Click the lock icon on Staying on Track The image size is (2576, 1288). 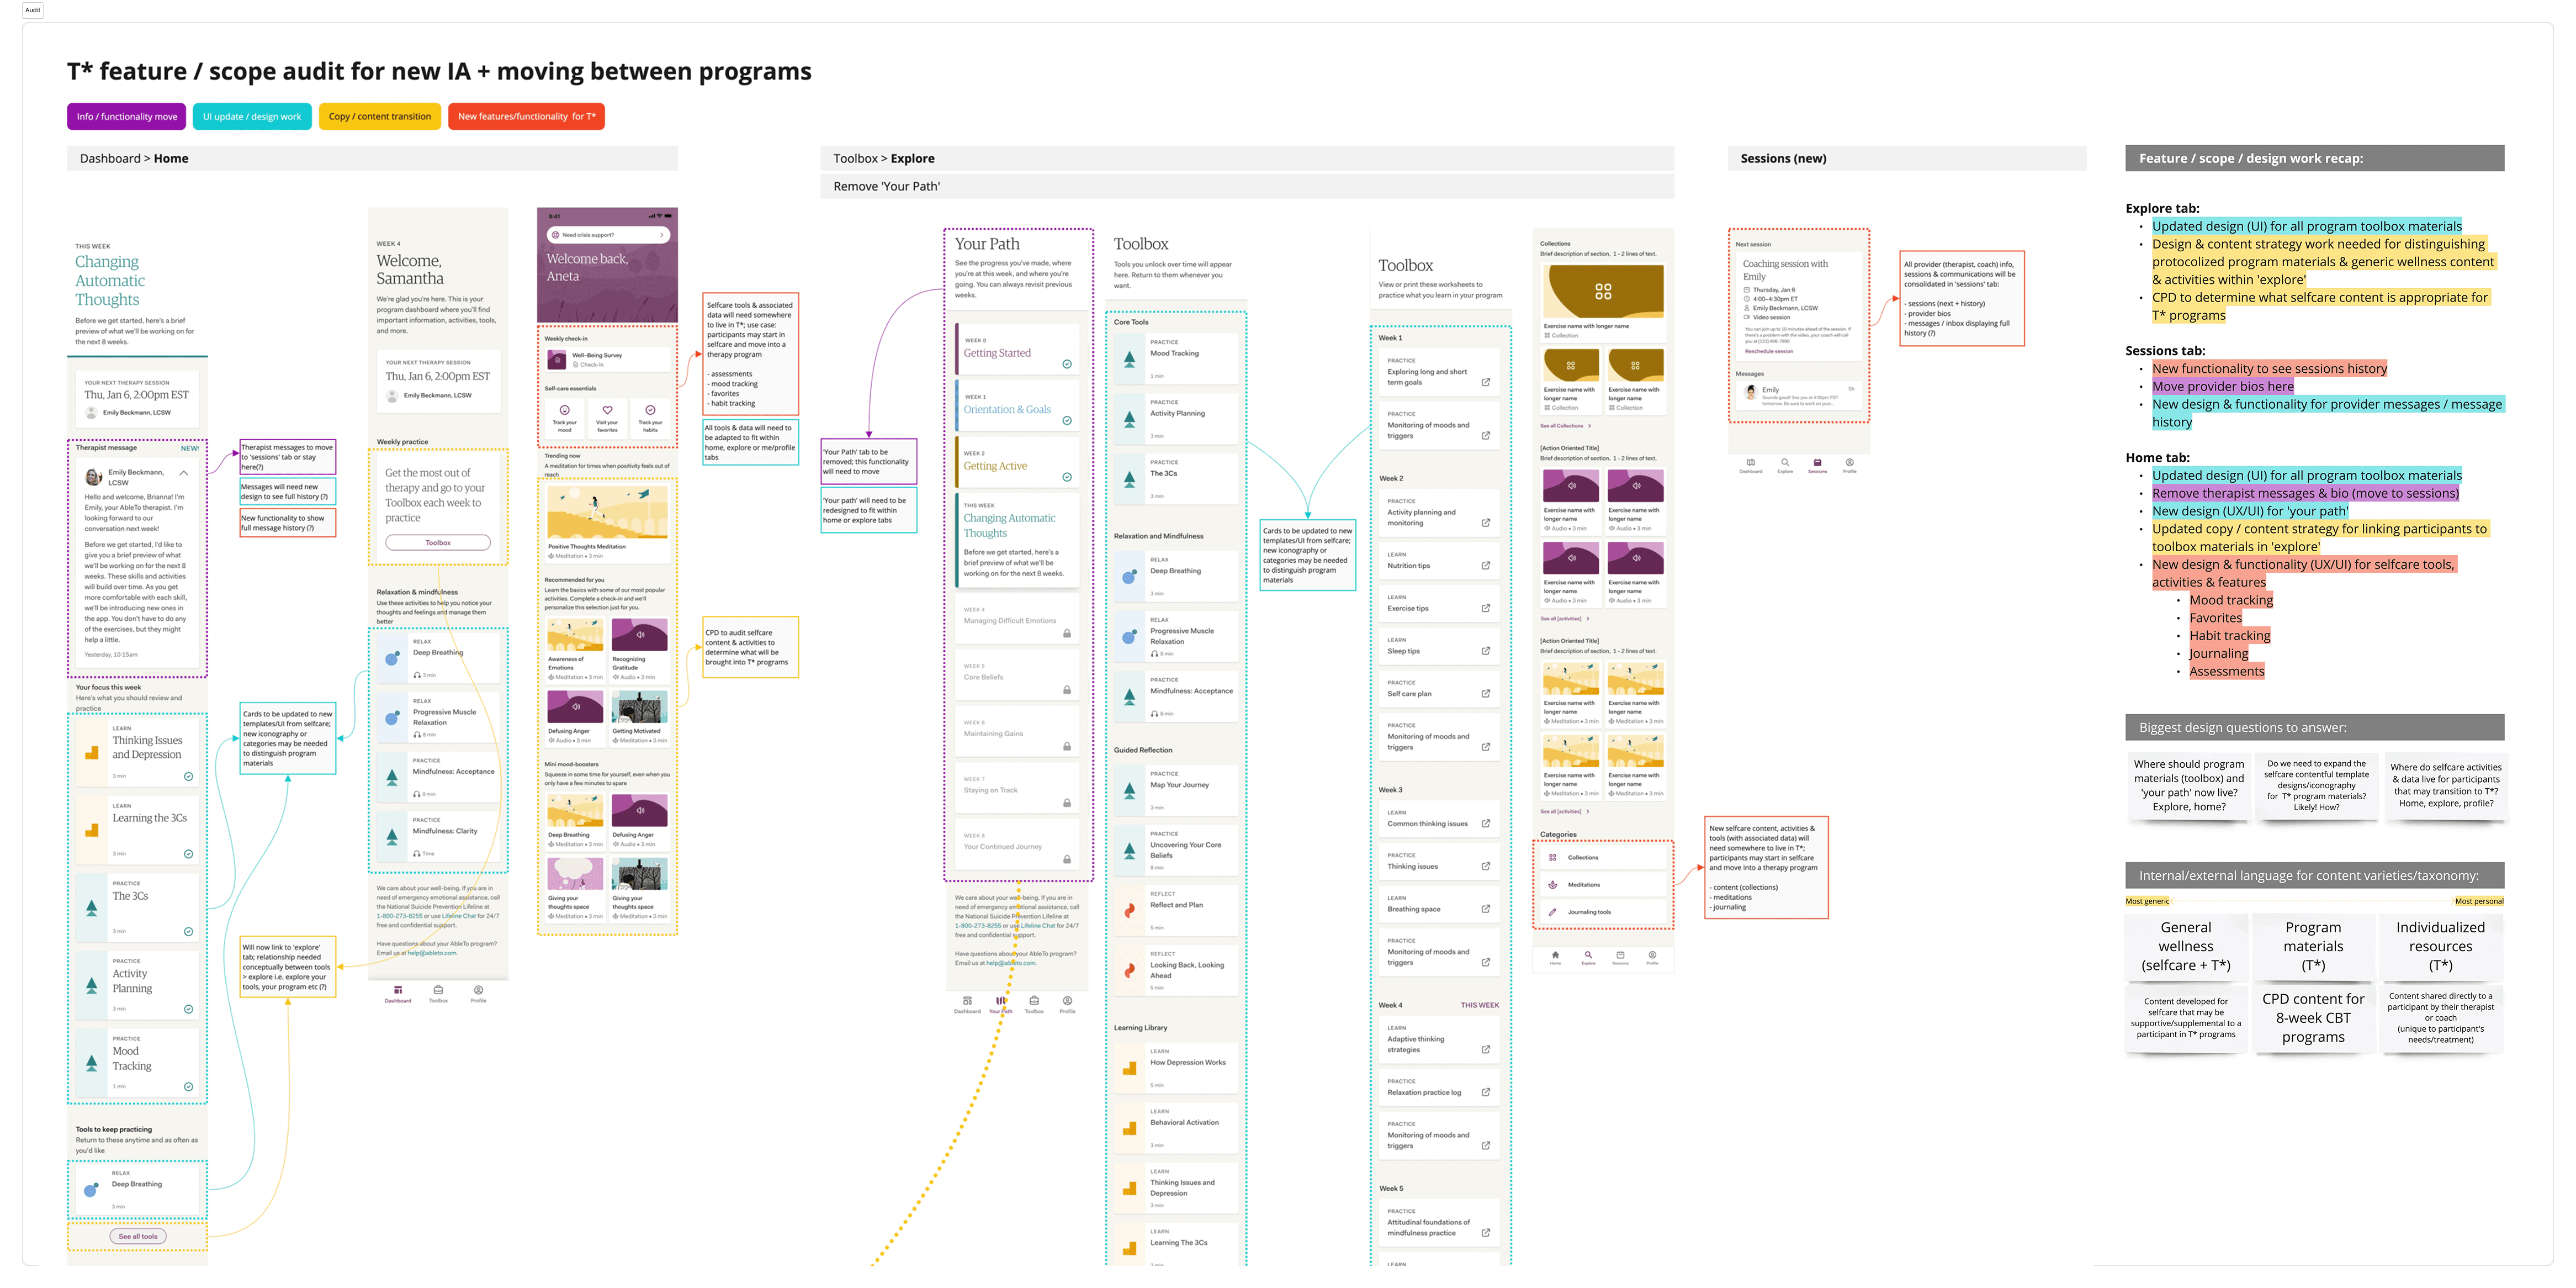coord(1067,803)
